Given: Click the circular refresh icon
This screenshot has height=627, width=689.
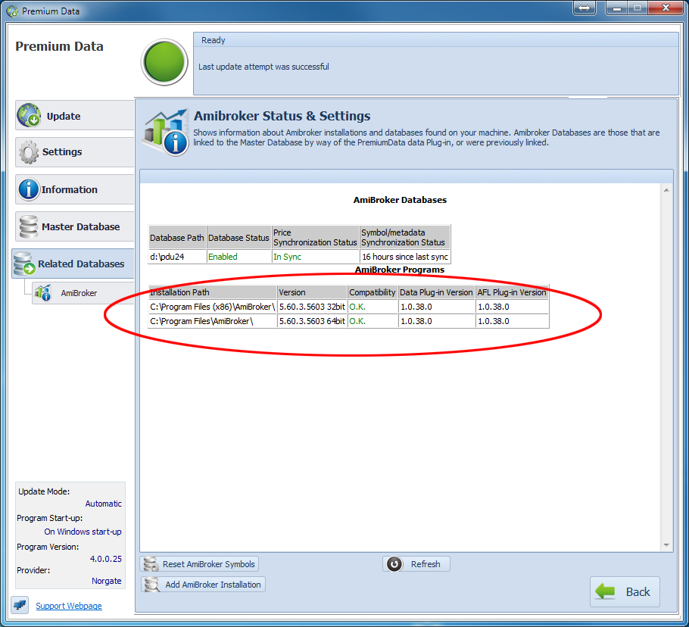Looking at the screenshot, I should [x=394, y=563].
